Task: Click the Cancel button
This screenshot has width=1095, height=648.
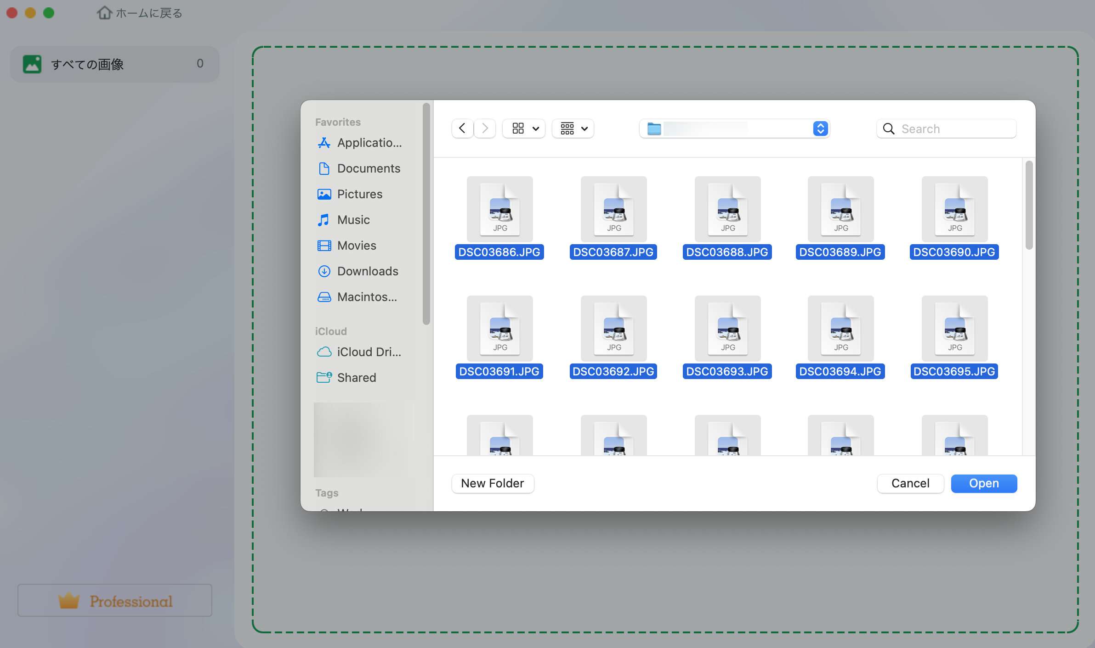Action: pos(910,483)
